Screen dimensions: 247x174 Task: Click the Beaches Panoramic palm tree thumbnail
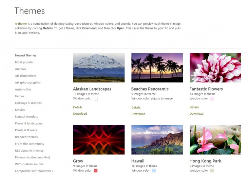[157, 67]
